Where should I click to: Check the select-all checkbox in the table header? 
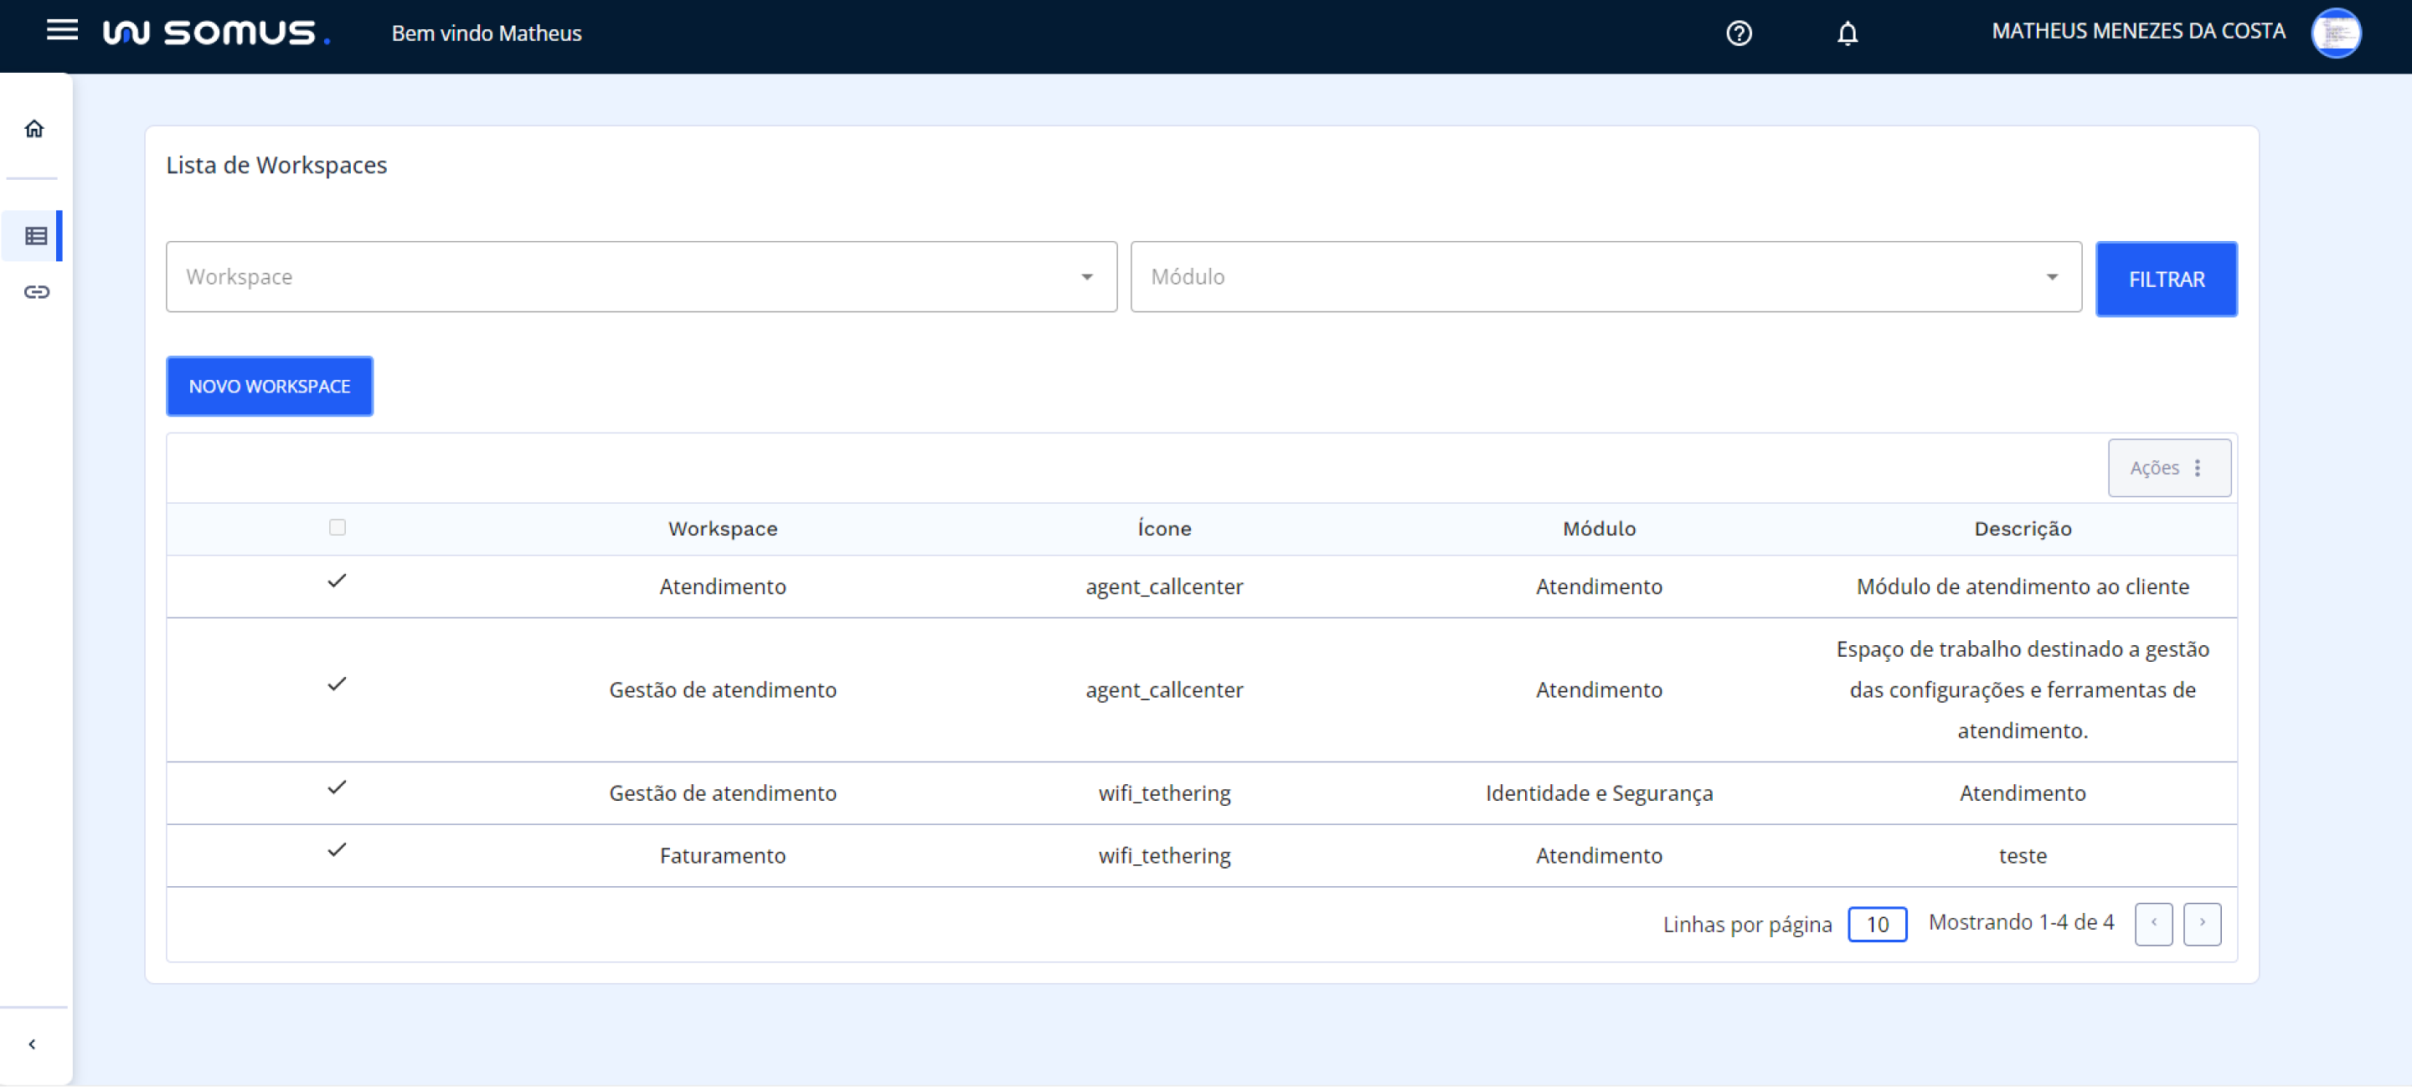tap(337, 527)
